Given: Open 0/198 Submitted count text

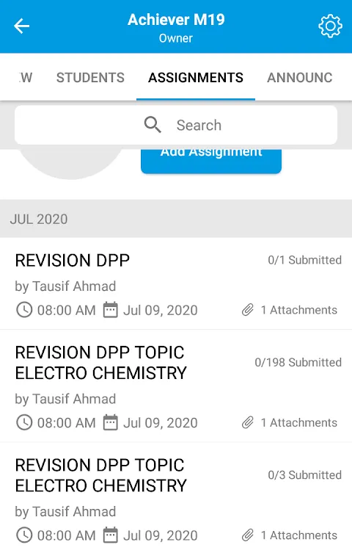Looking at the screenshot, I should click(x=298, y=362).
